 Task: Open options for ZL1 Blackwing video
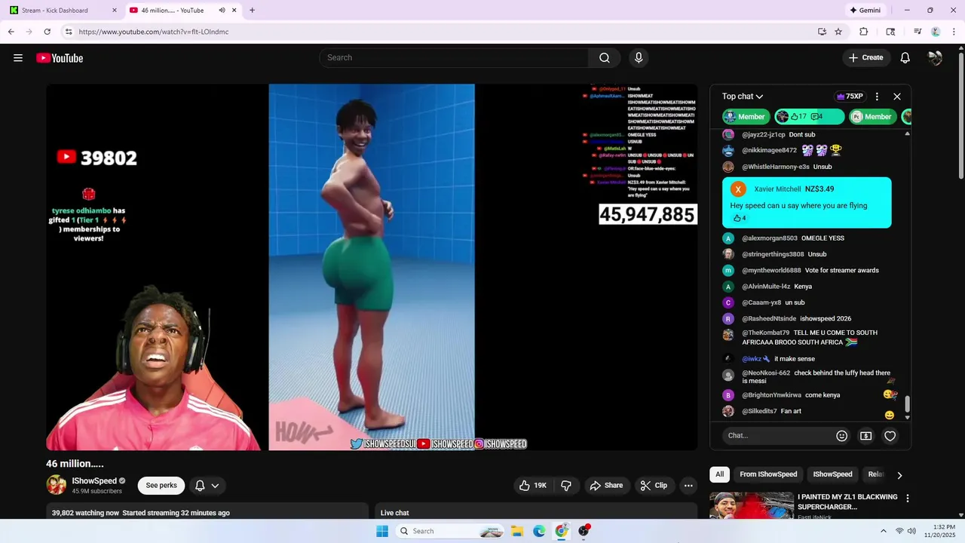(908, 499)
